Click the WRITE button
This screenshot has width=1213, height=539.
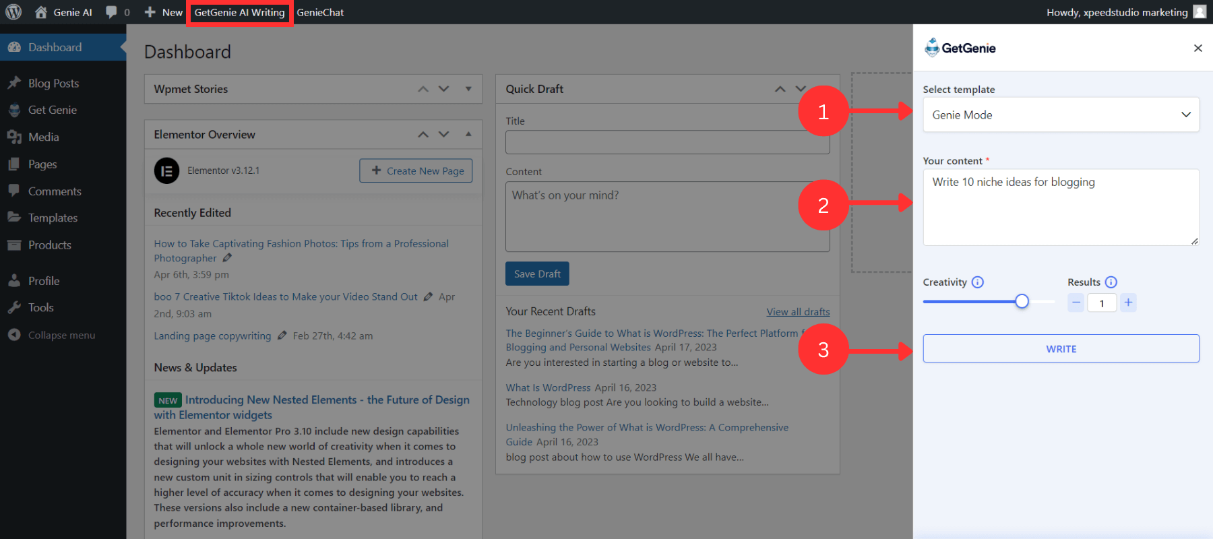click(x=1061, y=348)
